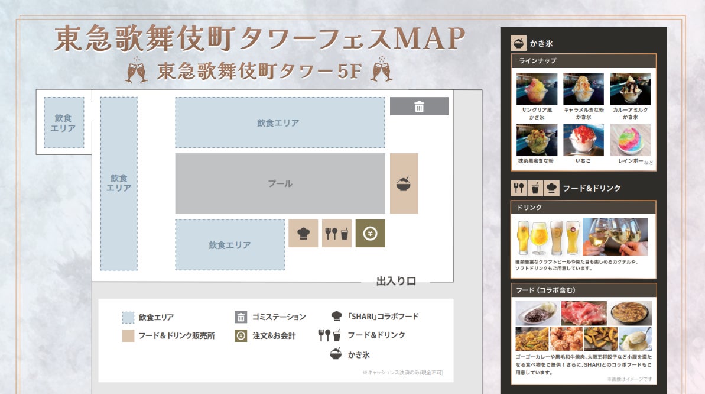The image size is (705, 394).
Task: Click the 東急歌舞伎町タワー5F subtitle
Action: pos(259,70)
